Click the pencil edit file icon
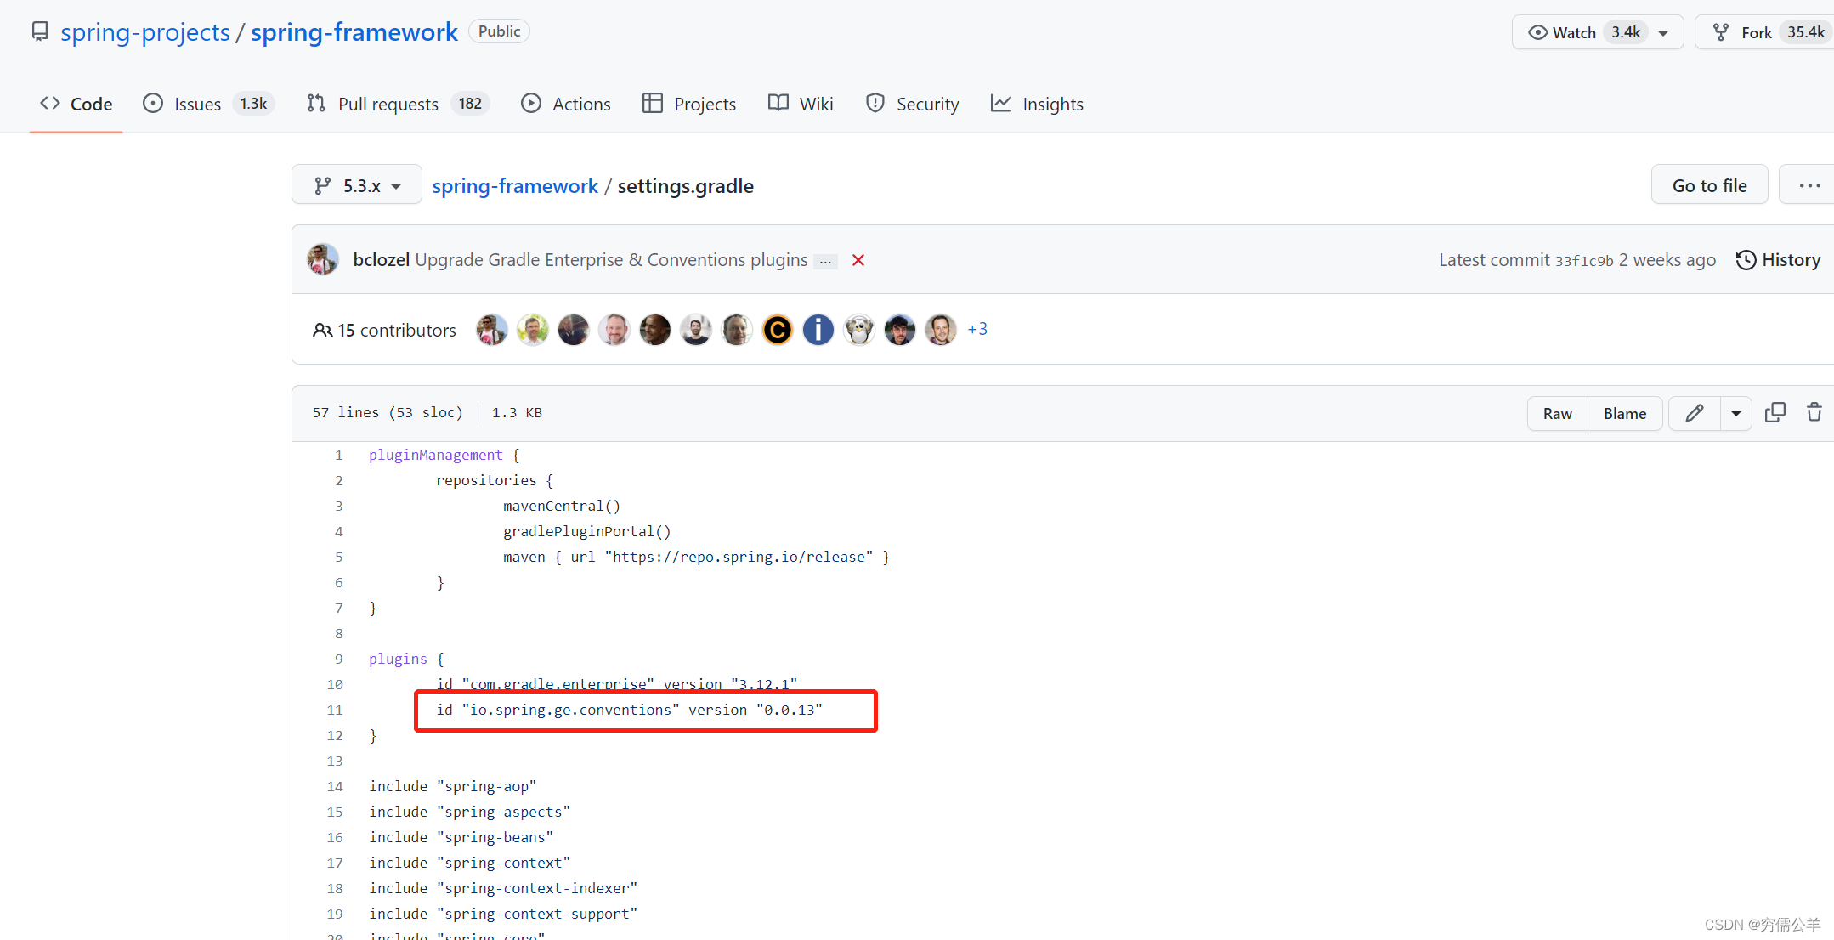The height and width of the screenshot is (940, 1834). [1694, 413]
